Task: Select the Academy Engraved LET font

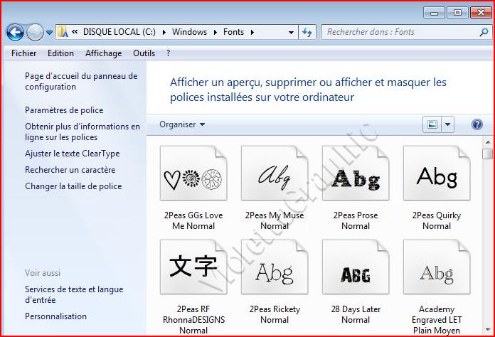Action: pos(437,270)
